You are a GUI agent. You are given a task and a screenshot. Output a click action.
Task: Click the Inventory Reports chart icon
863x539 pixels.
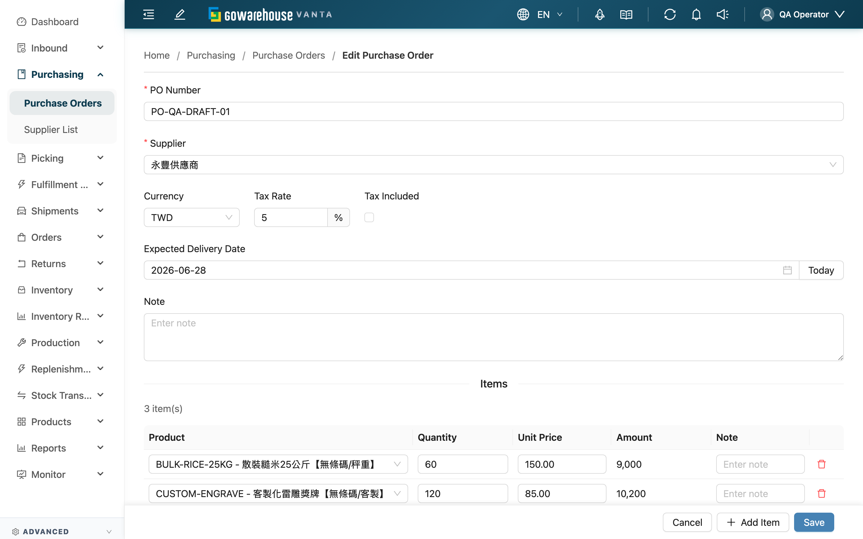[21, 316]
